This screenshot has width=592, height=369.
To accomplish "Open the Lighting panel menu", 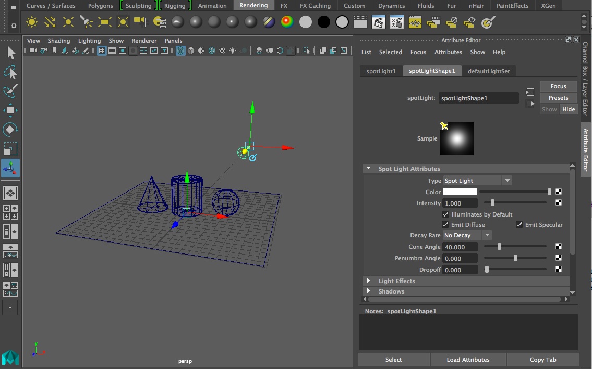I will click(89, 41).
